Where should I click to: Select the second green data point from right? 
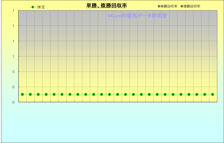pyautogui.click(x=205, y=94)
